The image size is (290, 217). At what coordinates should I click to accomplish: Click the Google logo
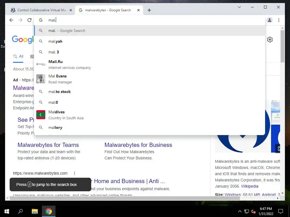(x=23, y=40)
